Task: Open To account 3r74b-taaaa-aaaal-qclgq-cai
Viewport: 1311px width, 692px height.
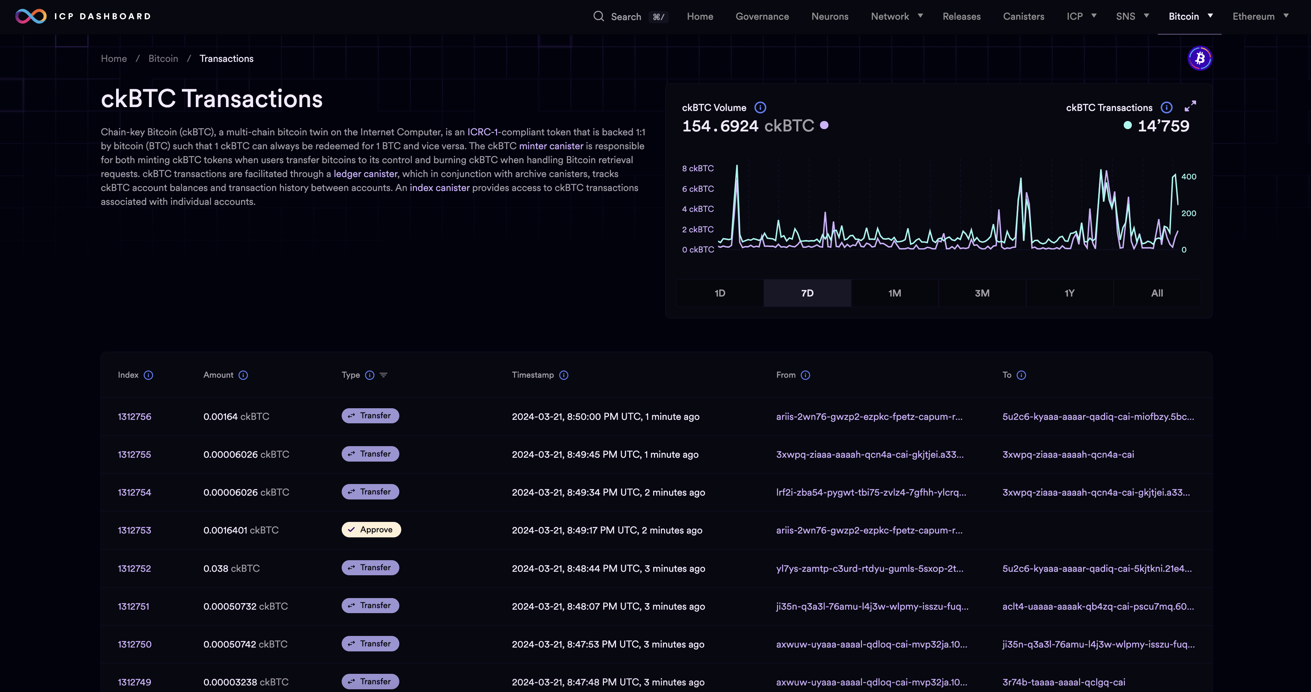Action: [1064, 682]
